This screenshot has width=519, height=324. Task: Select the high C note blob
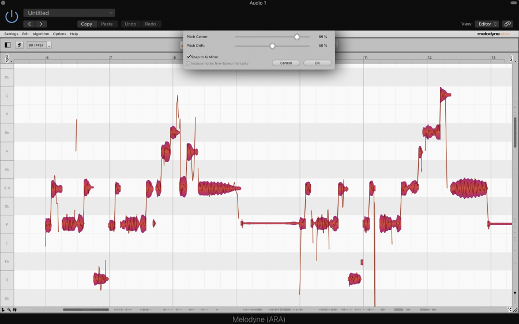click(x=445, y=95)
